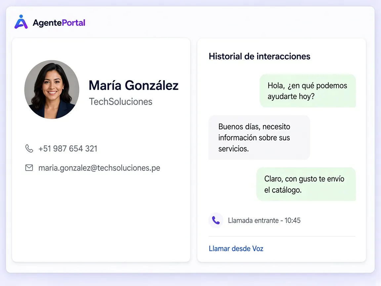This screenshot has height=286, width=381.
Task: Select the message "Hola, ¿en qué podemos ayudarte hoy?"
Action: pyautogui.click(x=308, y=91)
